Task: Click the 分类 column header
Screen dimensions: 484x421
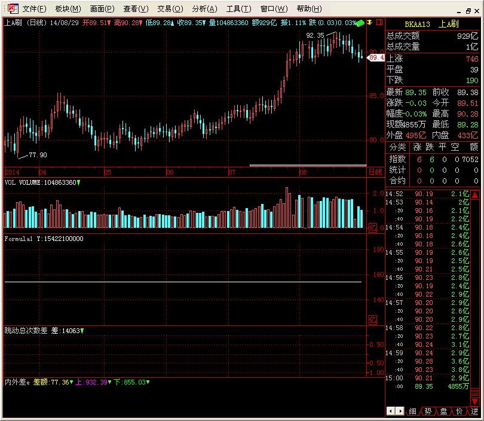Action: (397, 147)
